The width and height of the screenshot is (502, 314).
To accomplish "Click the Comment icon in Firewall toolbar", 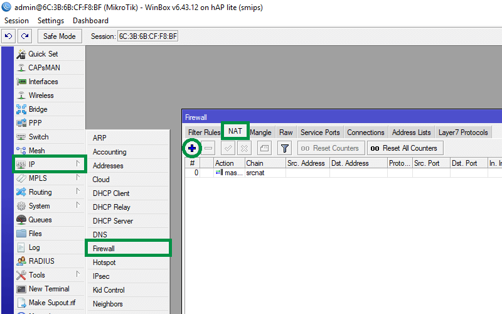I will tap(264, 148).
